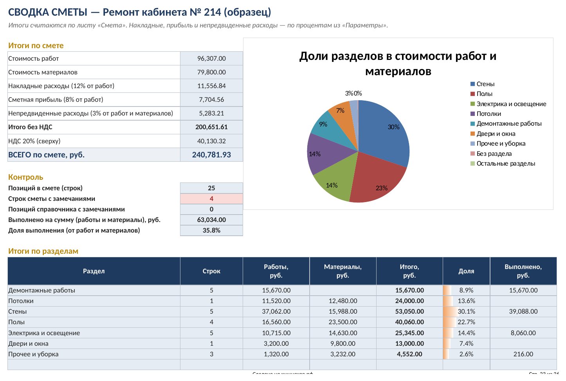Screen dimensions: 566x381
Task: Click the Демонтажные работы share 8.9%
Action: pos(466,290)
